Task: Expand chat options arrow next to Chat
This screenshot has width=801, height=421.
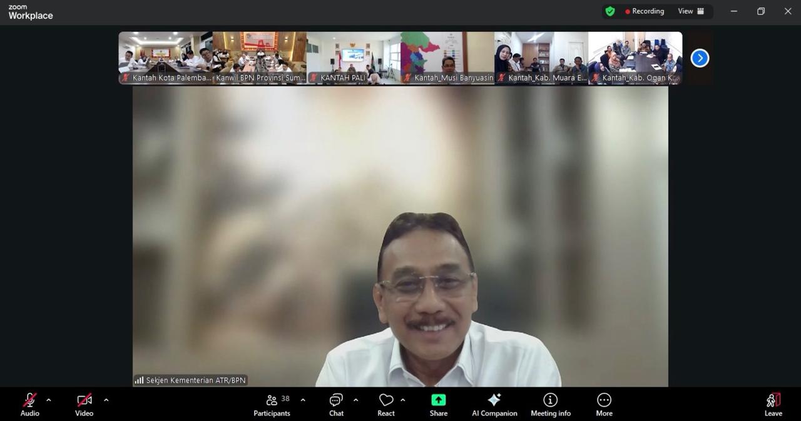Action: point(355,400)
